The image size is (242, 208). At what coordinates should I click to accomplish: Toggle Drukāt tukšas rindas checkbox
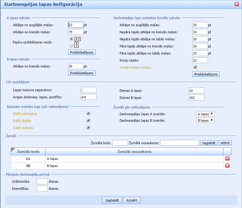coord(195,67)
